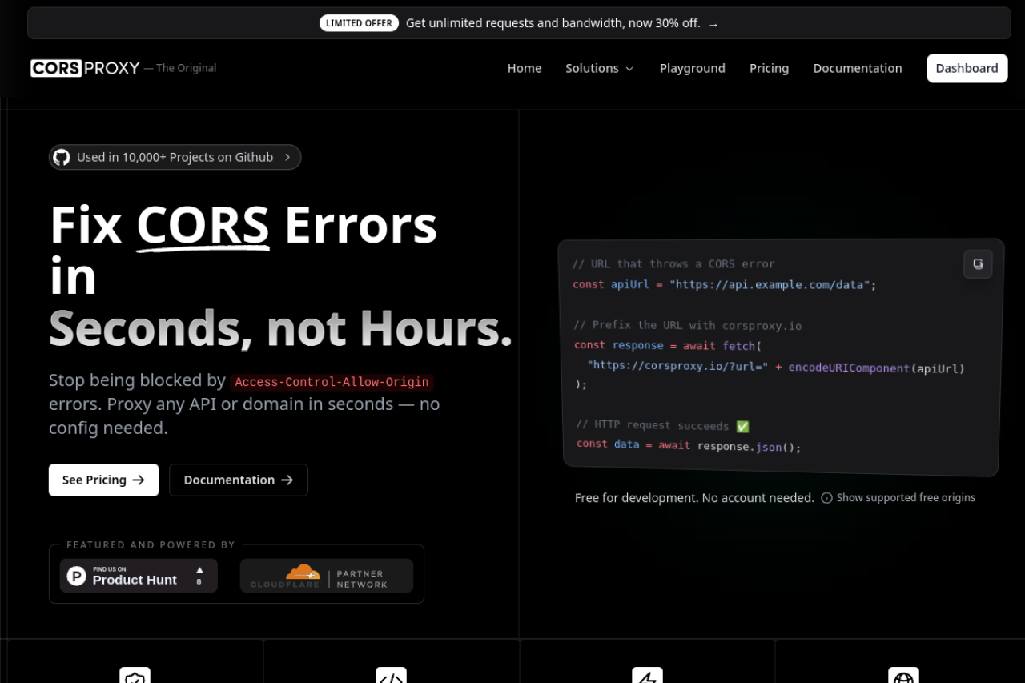This screenshot has height=683, width=1025.
Task: Click the See Pricing button
Action: click(x=103, y=480)
